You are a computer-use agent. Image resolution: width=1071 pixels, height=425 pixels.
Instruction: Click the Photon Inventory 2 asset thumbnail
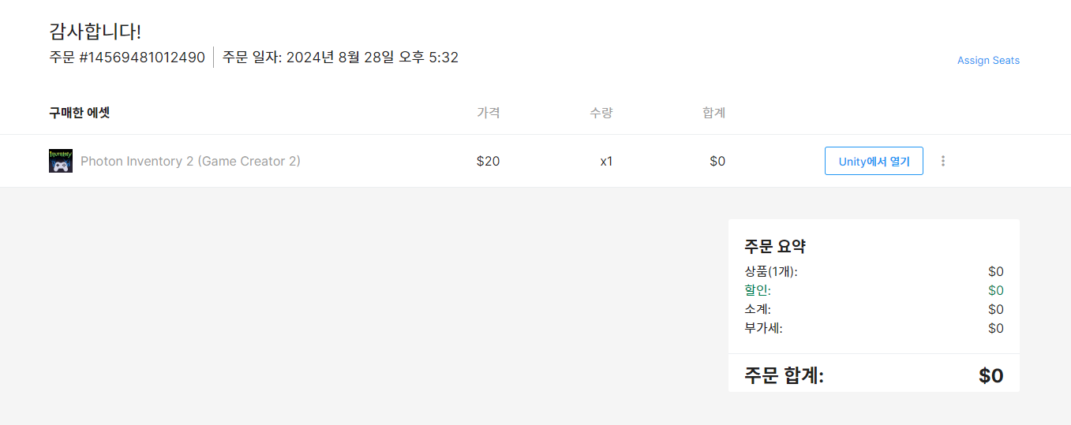[x=61, y=161]
